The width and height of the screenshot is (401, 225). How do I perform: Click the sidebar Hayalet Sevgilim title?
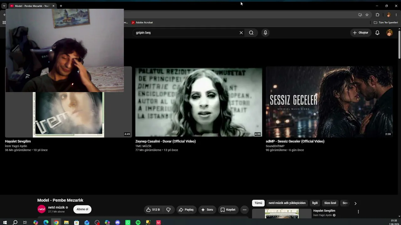pyautogui.click(x=324, y=211)
